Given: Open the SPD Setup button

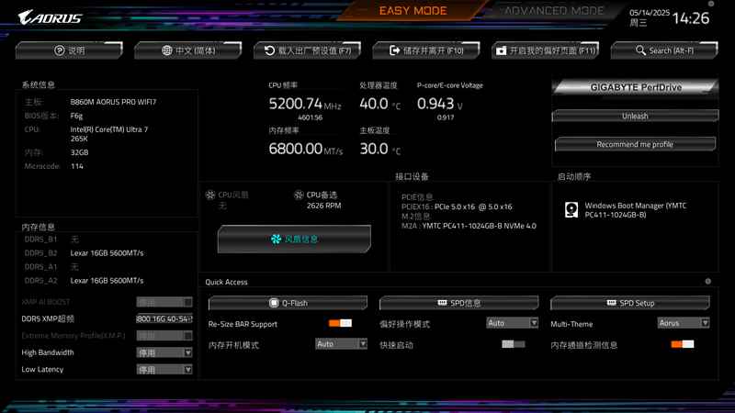Looking at the screenshot, I should [630, 303].
